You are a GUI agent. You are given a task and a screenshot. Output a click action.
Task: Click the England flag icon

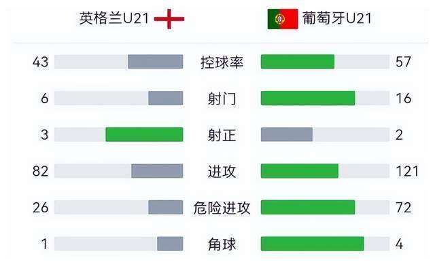point(169,19)
